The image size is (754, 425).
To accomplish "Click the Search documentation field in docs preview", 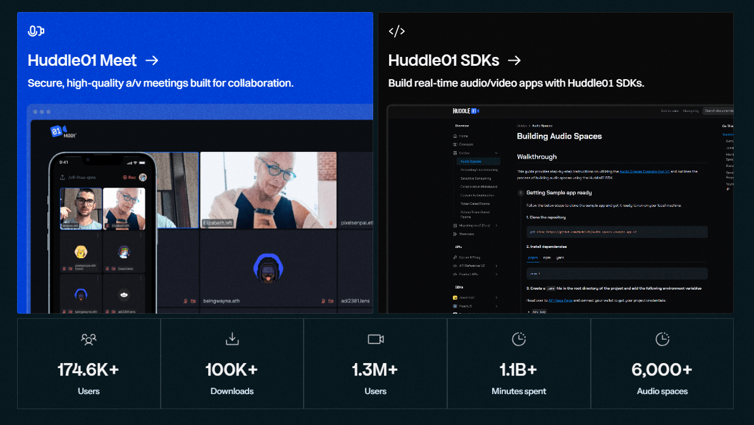I will [x=718, y=111].
